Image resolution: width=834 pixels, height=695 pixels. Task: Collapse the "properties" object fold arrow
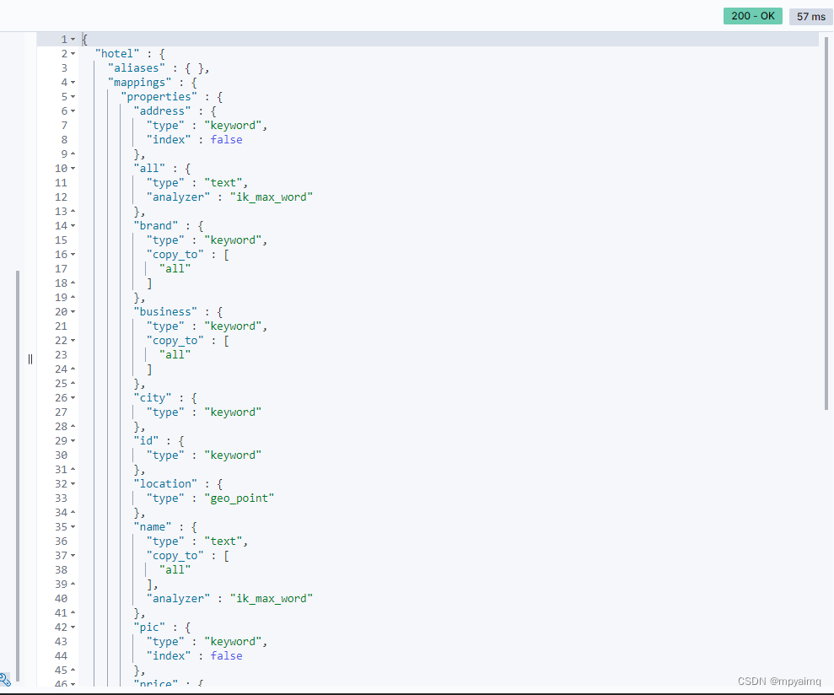point(73,96)
